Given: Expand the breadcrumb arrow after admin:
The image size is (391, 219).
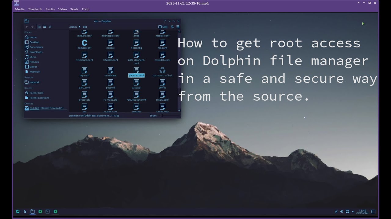Looking at the screenshot, I should coord(79,27).
